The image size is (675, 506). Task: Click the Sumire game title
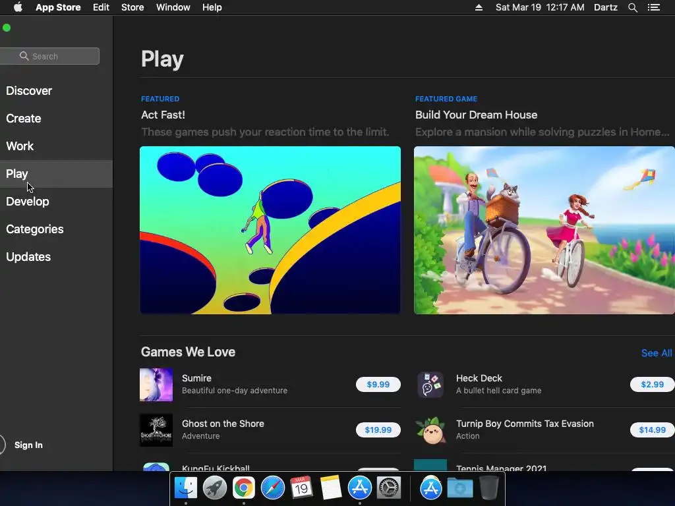[x=196, y=378]
